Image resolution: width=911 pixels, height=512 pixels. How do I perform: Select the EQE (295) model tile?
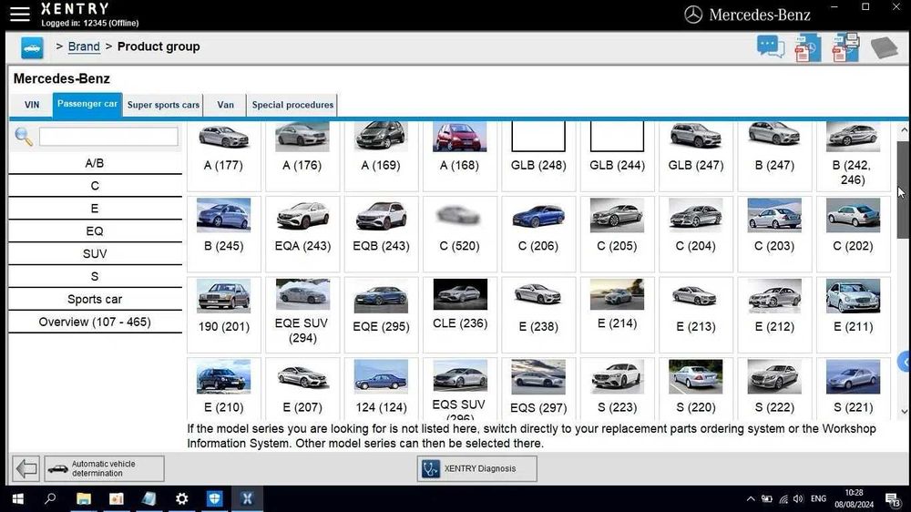(381, 314)
